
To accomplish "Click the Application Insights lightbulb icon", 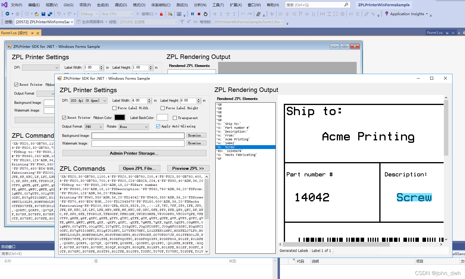I will tap(386, 14).
